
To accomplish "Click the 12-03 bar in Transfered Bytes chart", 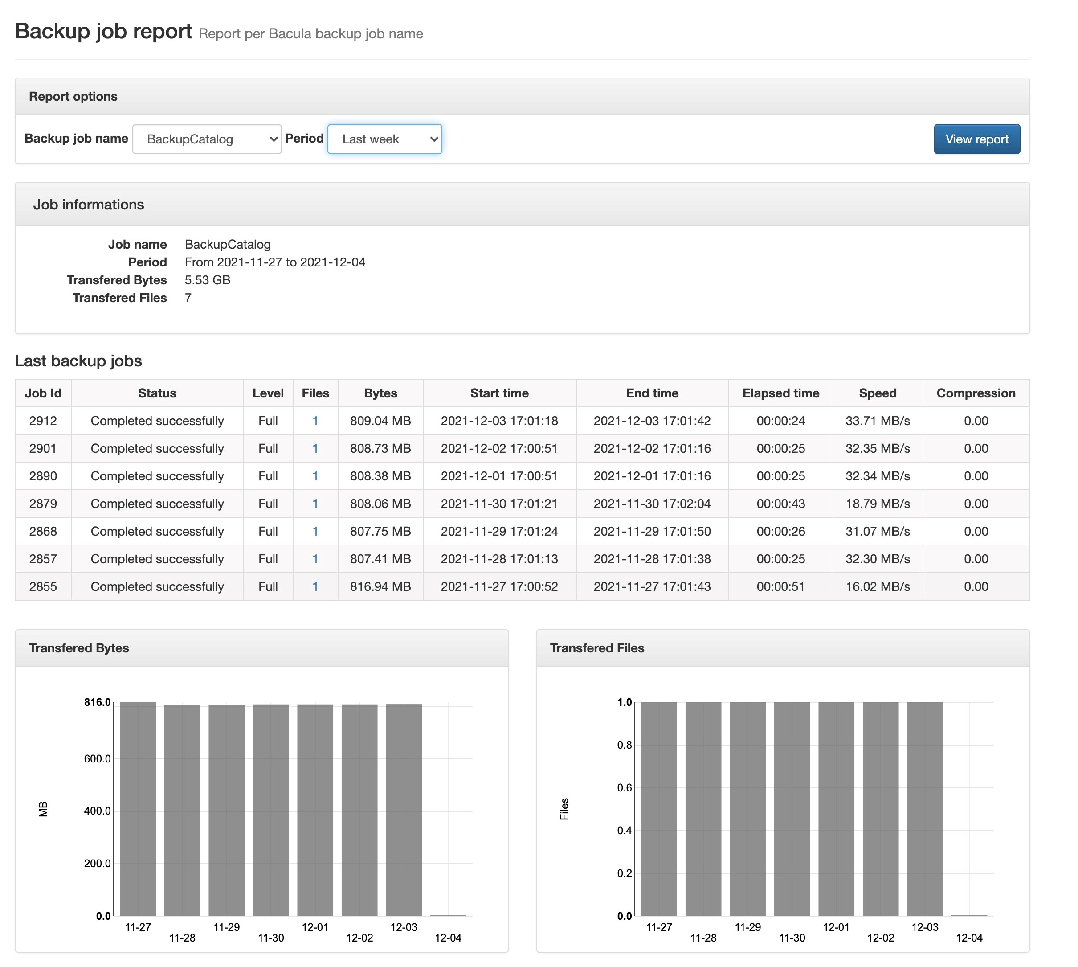I will tap(404, 809).
